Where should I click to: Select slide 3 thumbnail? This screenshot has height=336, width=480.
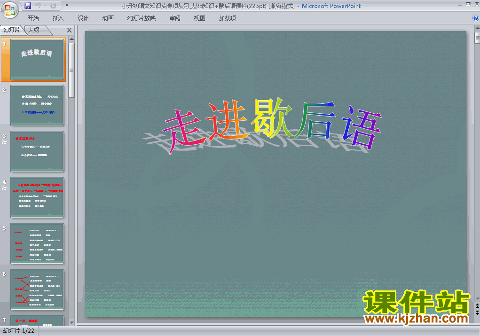[x=37, y=151]
